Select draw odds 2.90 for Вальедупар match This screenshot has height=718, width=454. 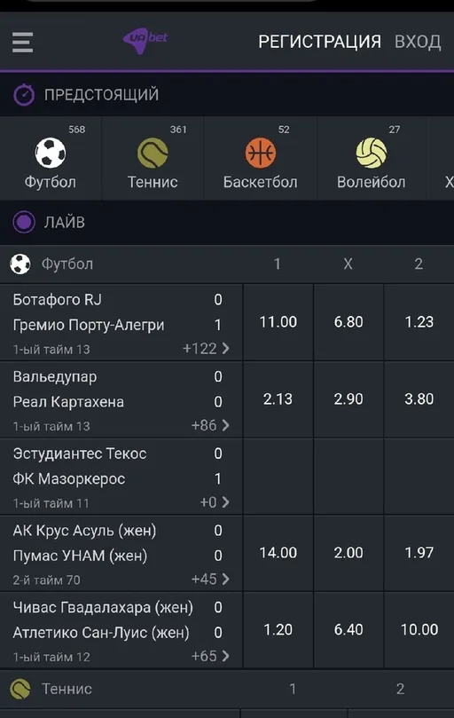coord(348,398)
